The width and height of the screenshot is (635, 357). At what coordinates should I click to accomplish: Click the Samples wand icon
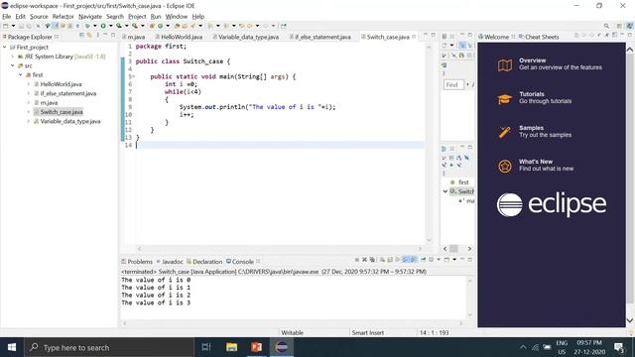pos(505,132)
